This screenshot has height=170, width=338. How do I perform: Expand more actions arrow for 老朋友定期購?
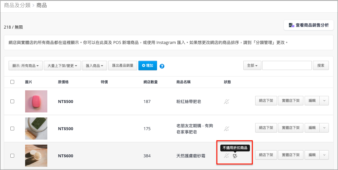point(324,128)
